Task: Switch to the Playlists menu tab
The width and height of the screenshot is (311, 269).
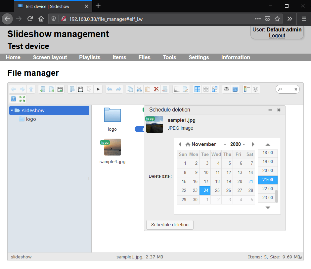Action: (x=90, y=57)
